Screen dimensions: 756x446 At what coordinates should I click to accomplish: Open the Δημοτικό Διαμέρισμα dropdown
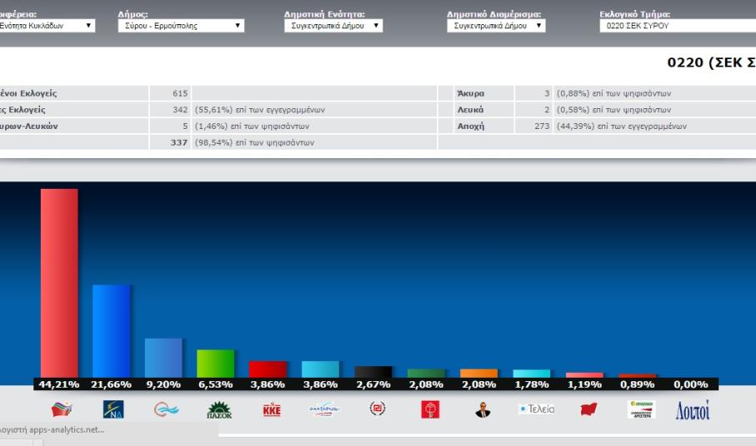[495, 26]
